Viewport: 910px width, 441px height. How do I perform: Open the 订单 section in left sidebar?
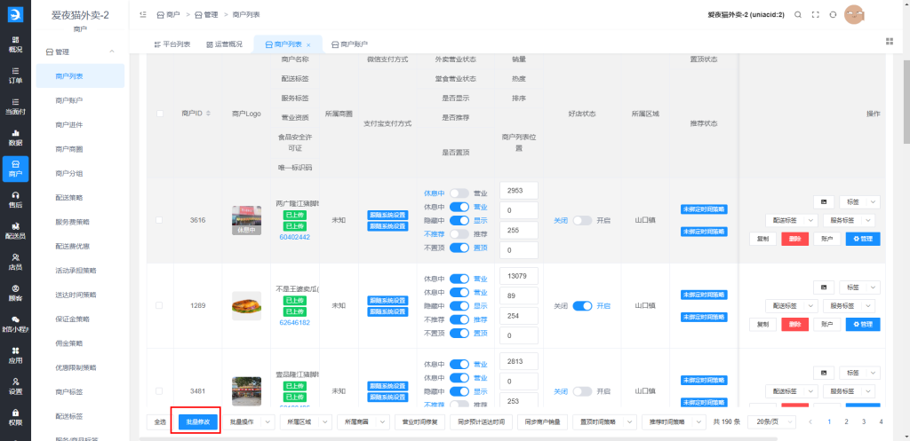pos(15,75)
